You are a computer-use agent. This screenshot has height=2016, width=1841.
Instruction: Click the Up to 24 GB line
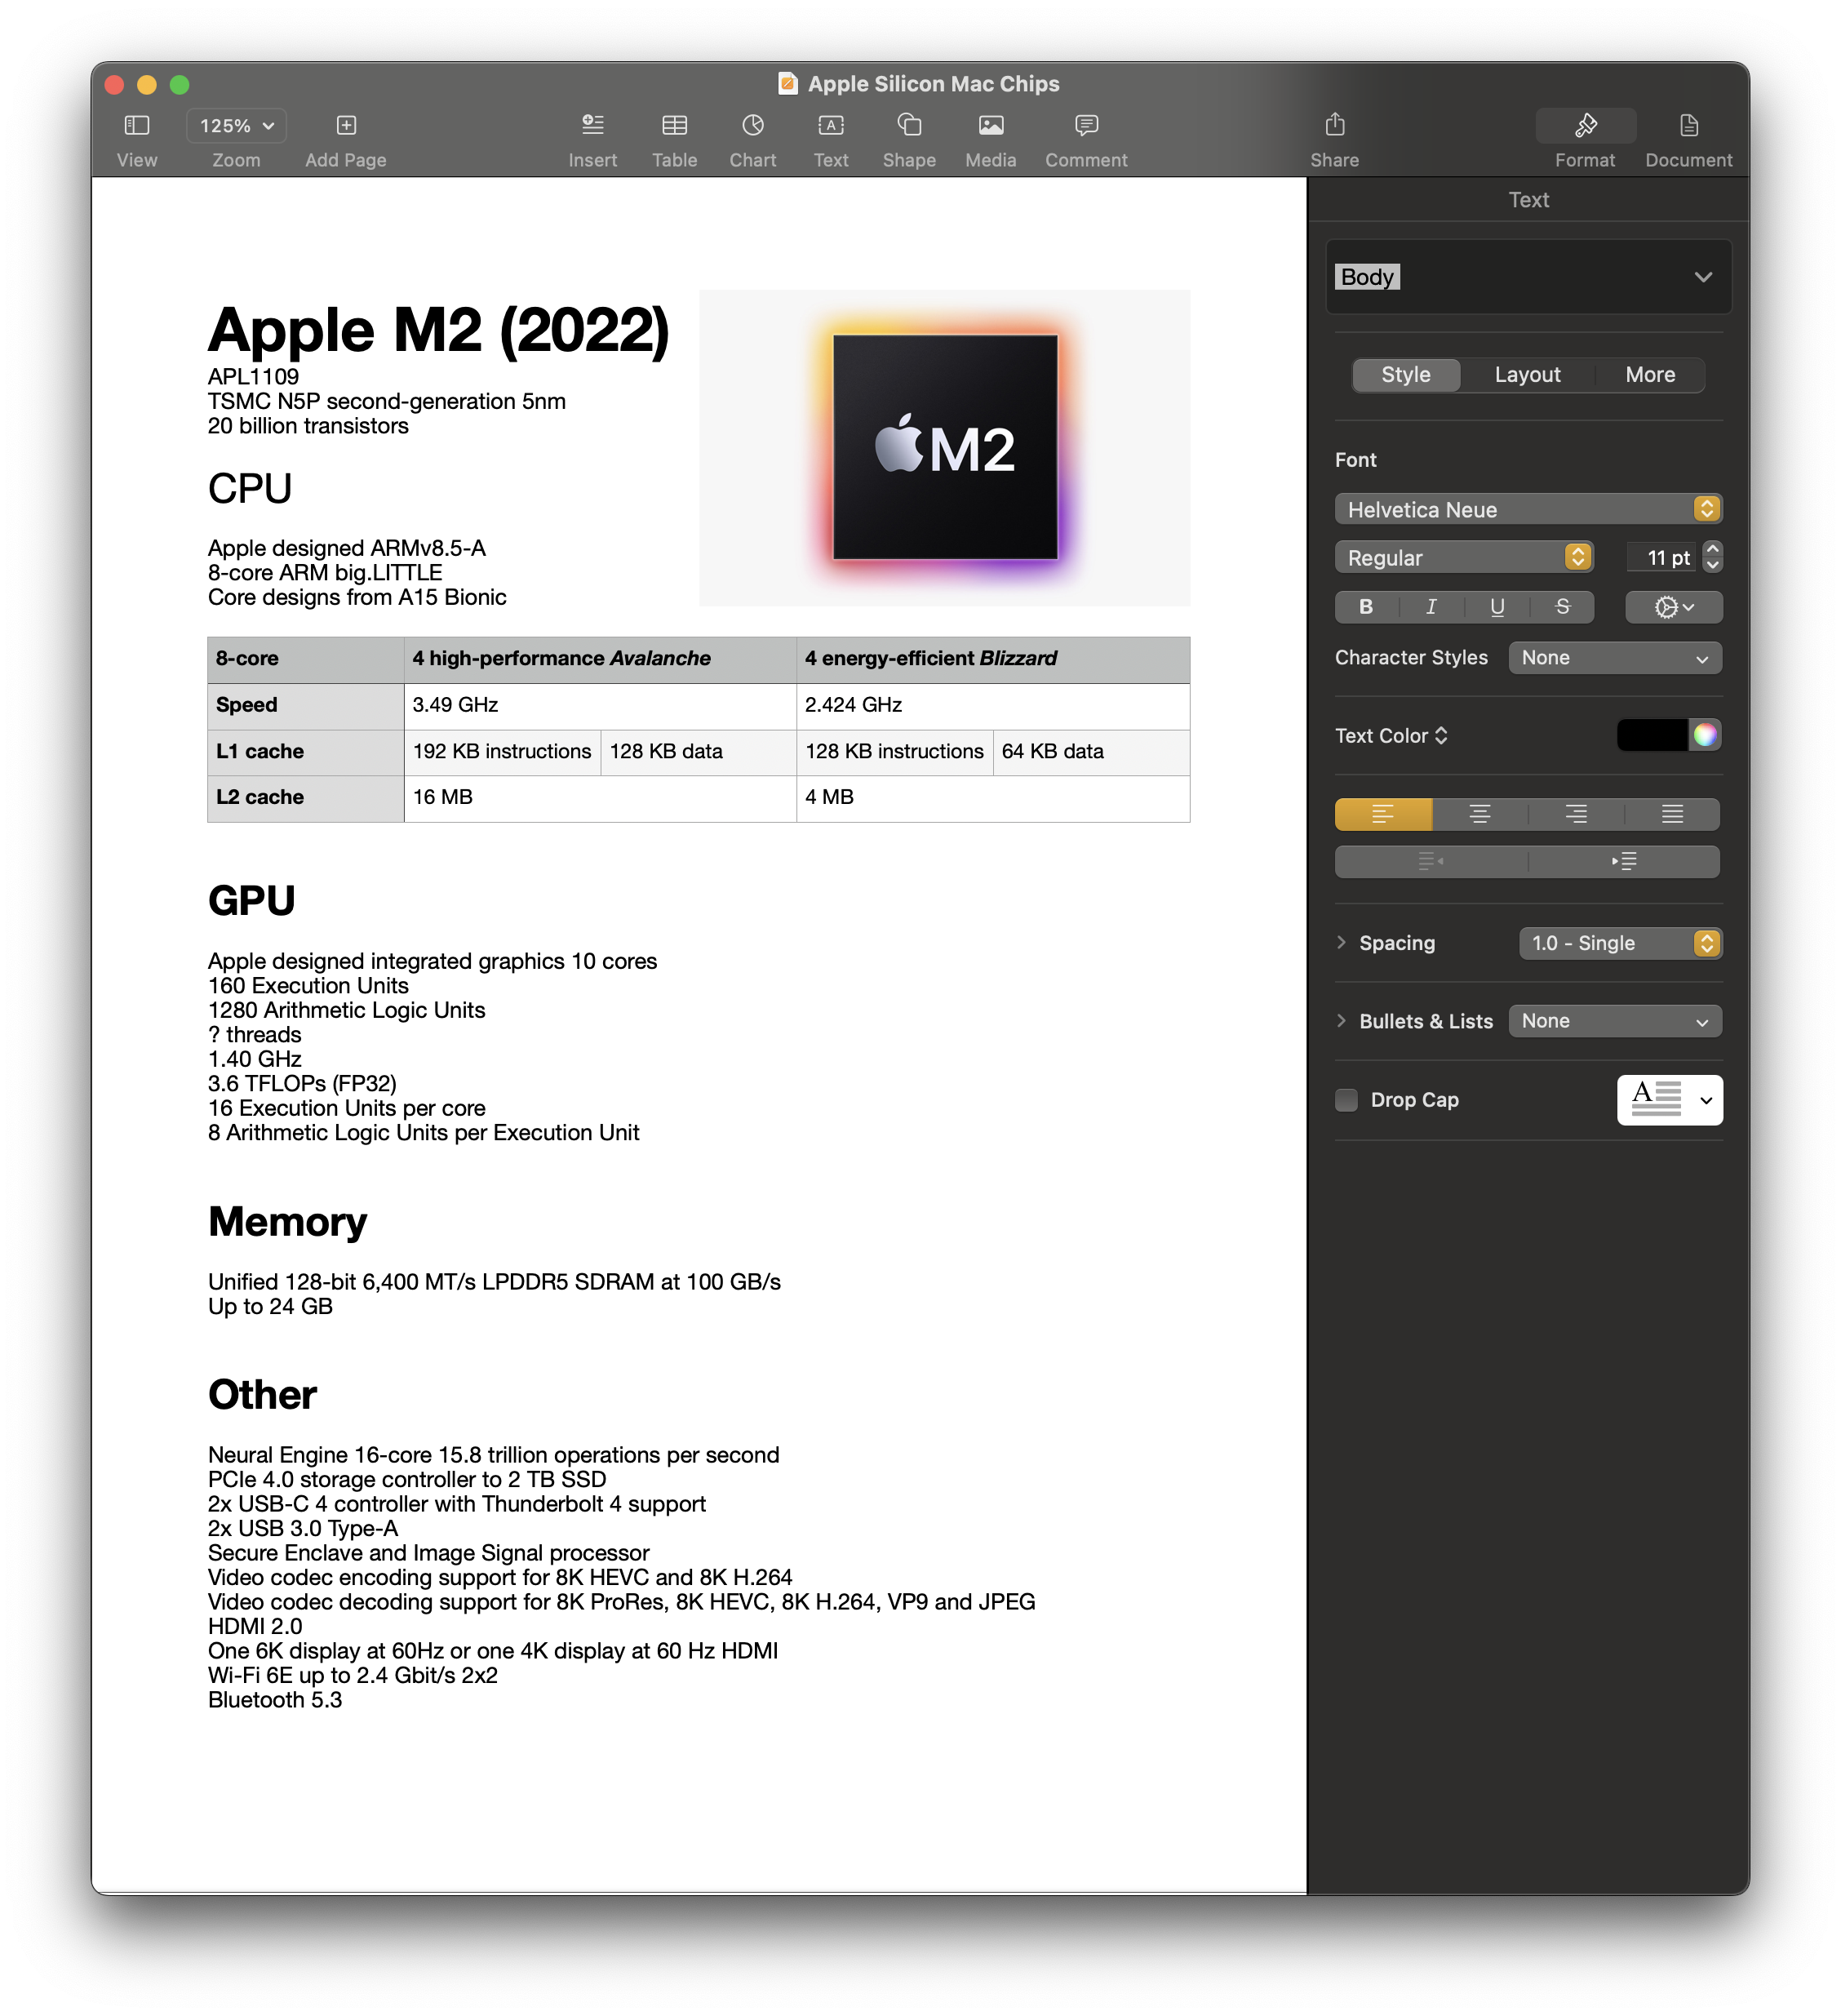(x=269, y=1305)
